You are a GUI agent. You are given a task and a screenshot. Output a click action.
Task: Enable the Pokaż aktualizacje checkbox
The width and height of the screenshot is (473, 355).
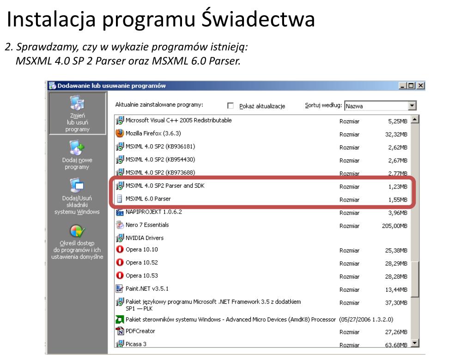click(230, 106)
